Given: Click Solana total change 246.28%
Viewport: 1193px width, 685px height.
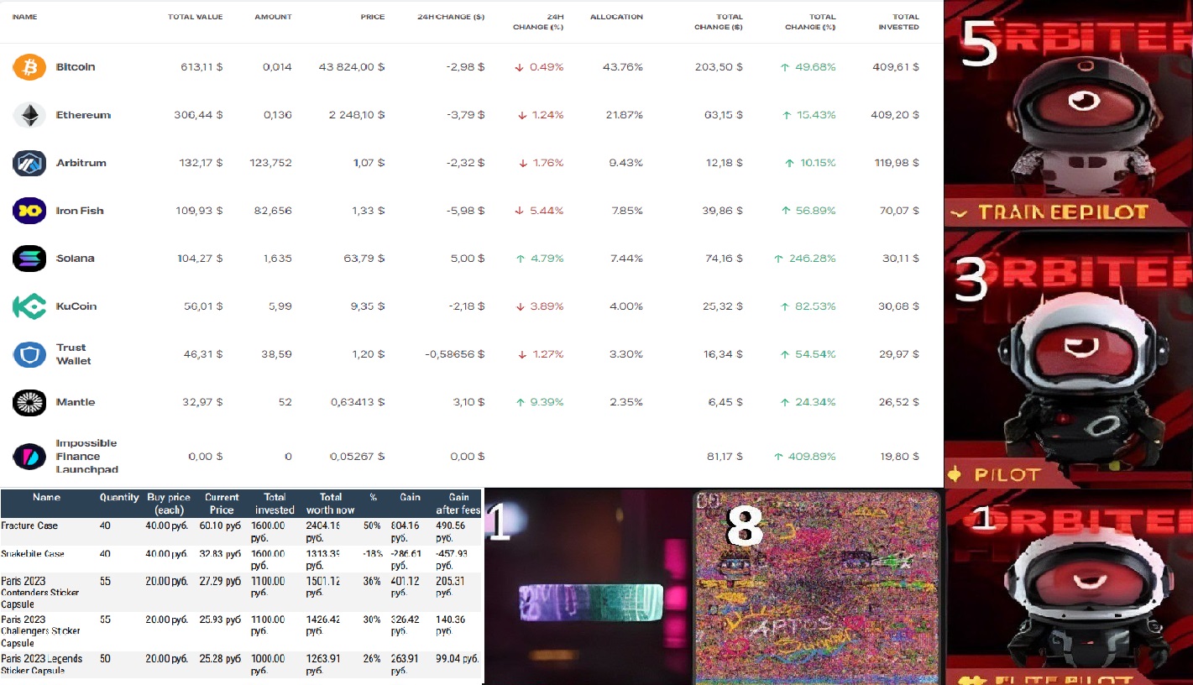Looking at the screenshot, I should pos(805,259).
